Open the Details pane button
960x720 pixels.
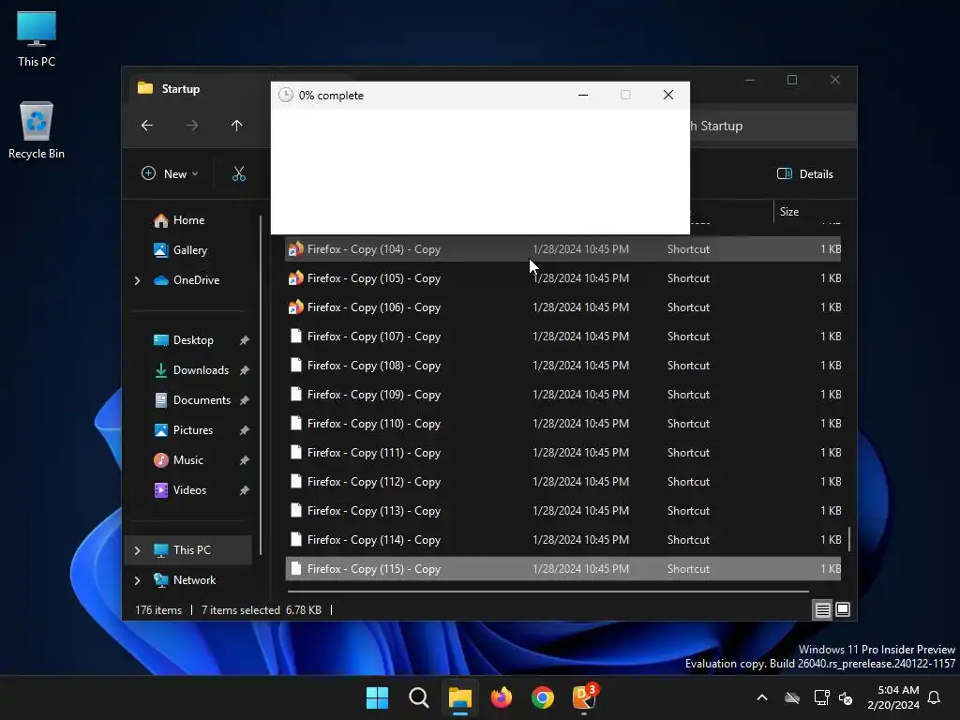804,173
